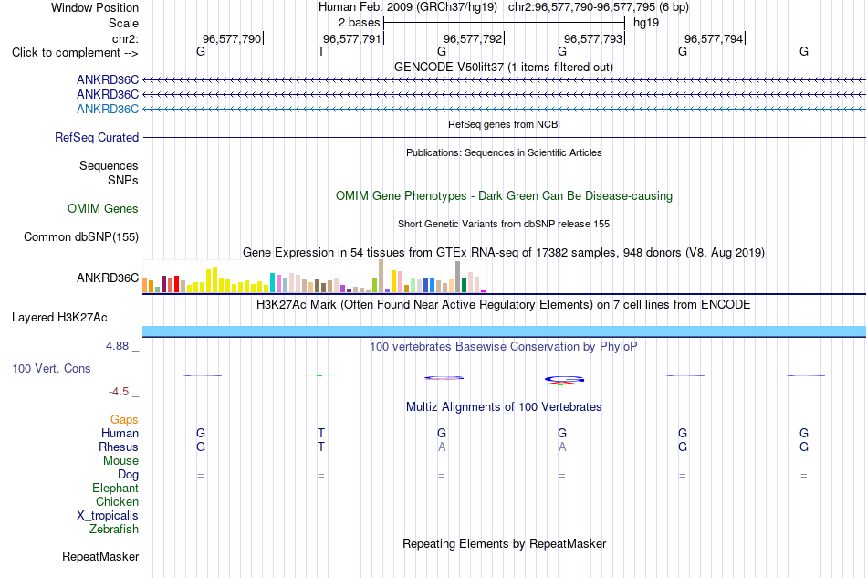Screen dimensions: 867x578
Task: Click the Common dbSNP(155) track label
Action: point(81,236)
